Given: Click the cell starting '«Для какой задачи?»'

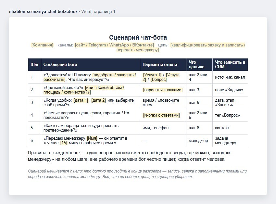Looking at the screenshot, I should pos(91,90).
